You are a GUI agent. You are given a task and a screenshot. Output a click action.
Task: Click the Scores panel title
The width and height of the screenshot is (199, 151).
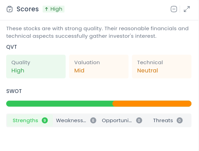click(x=28, y=9)
